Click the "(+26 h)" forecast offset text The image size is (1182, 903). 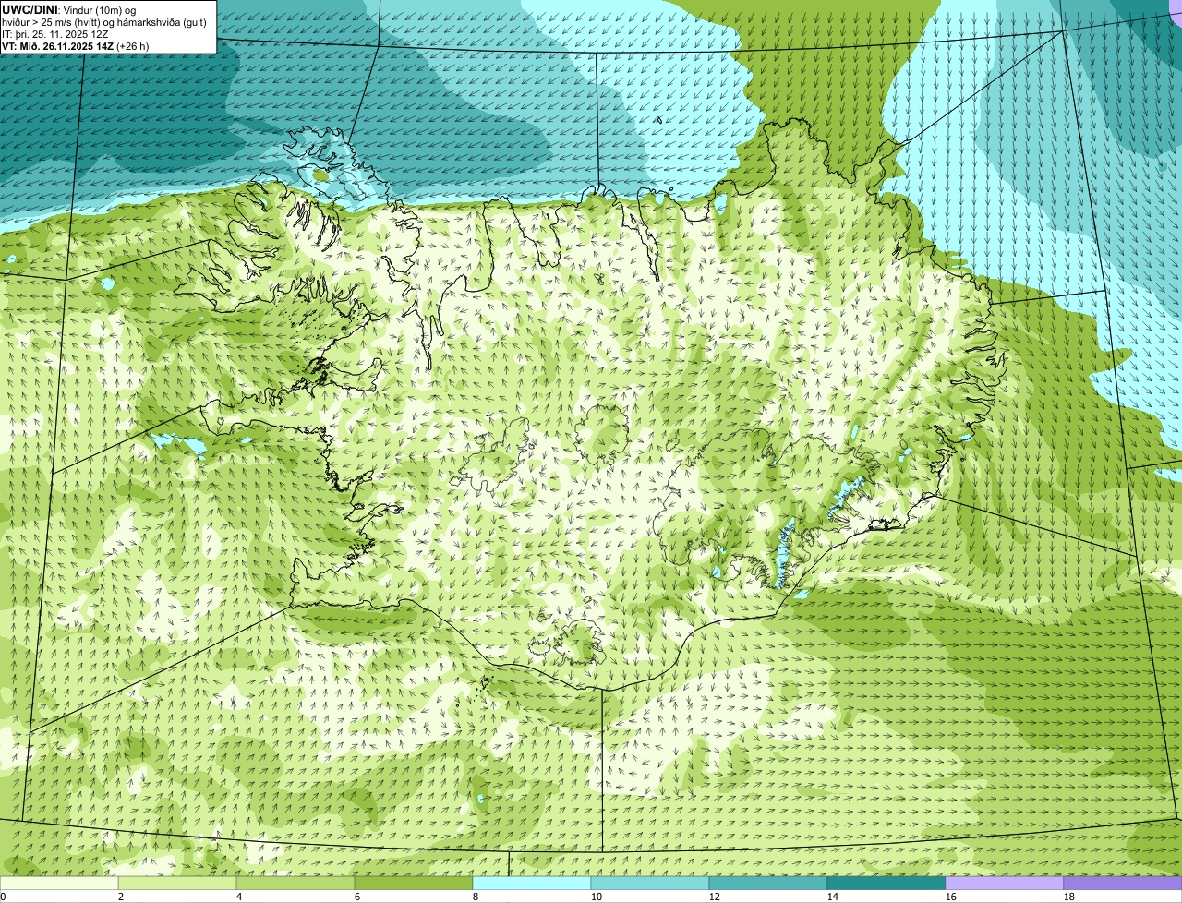pyautogui.click(x=133, y=45)
